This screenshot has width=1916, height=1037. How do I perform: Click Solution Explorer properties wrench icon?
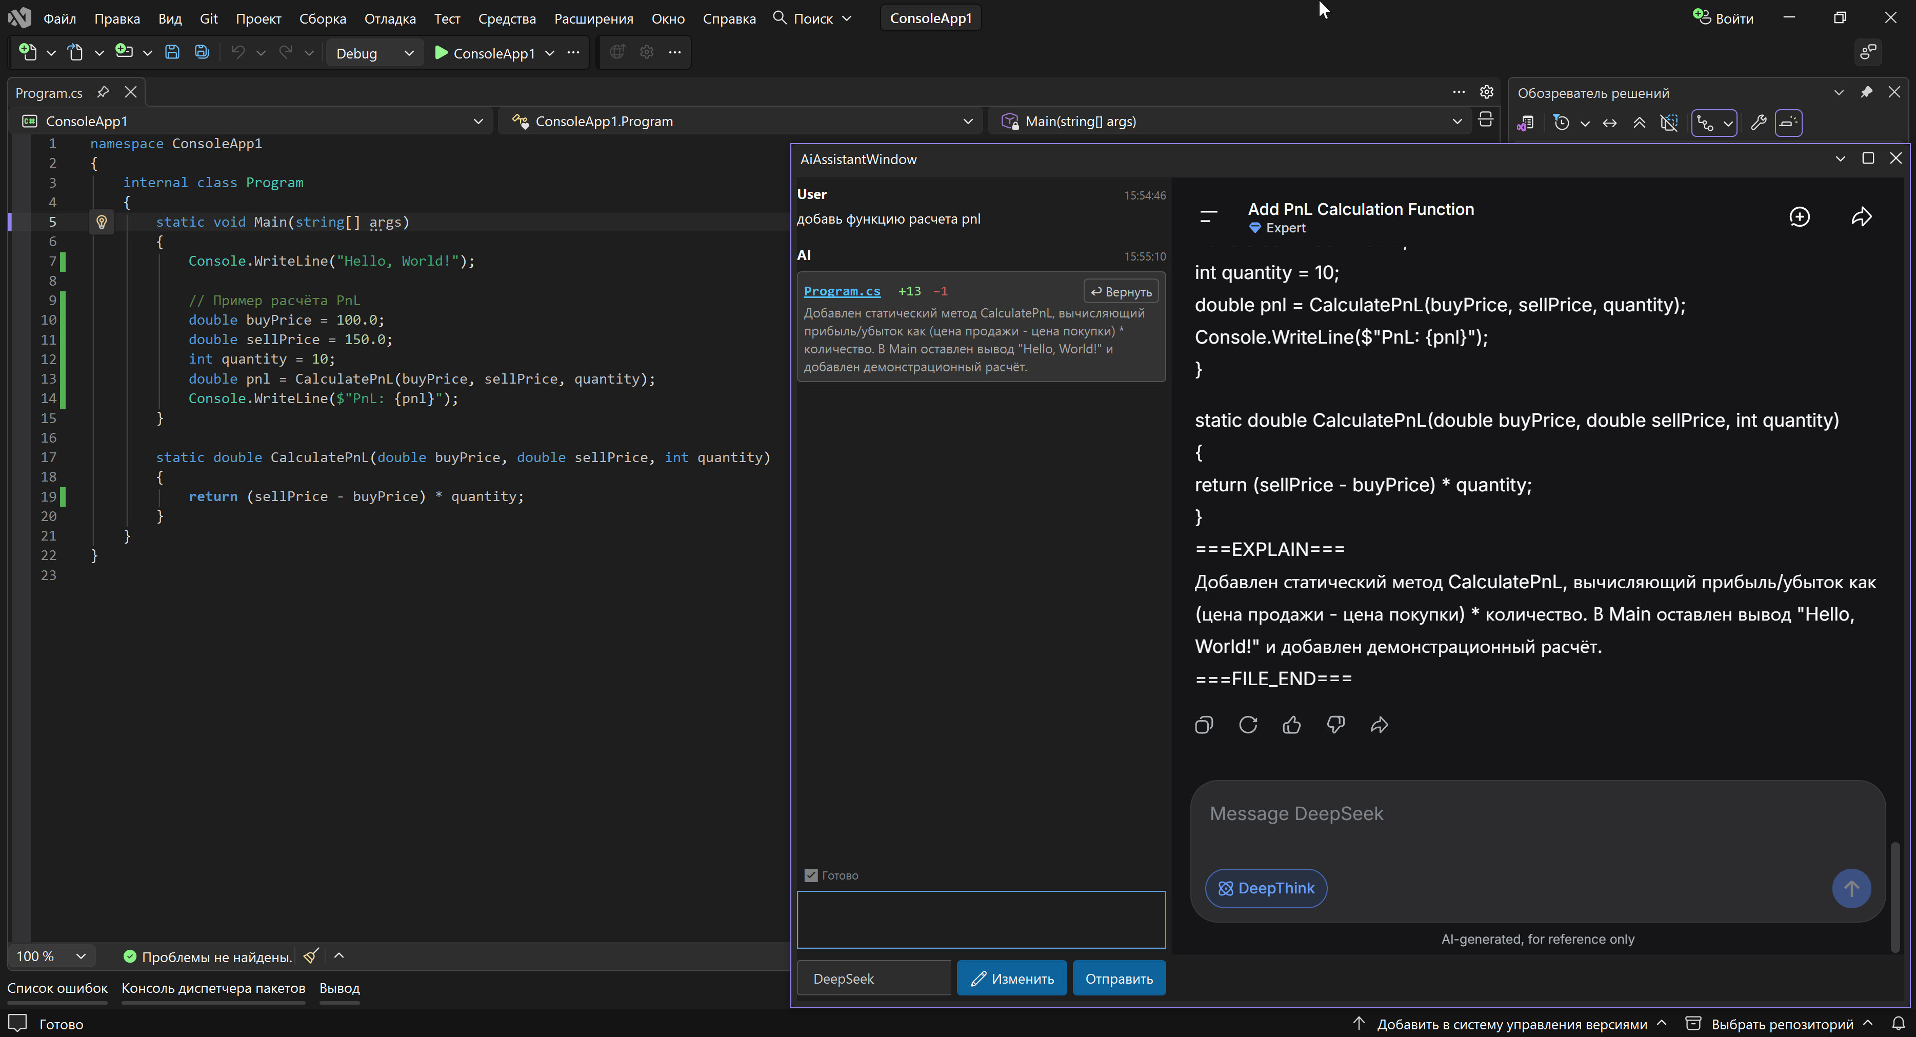pos(1759,123)
